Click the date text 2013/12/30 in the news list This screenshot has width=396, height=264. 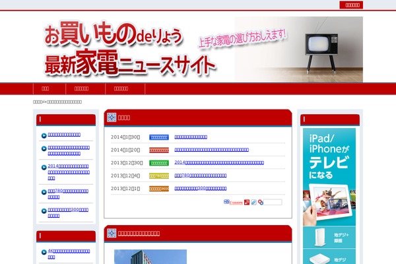click(127, 163)
